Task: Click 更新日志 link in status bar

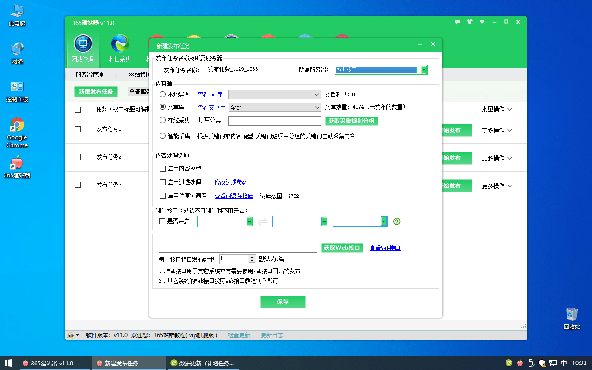Action: click(x=272, y=335)
